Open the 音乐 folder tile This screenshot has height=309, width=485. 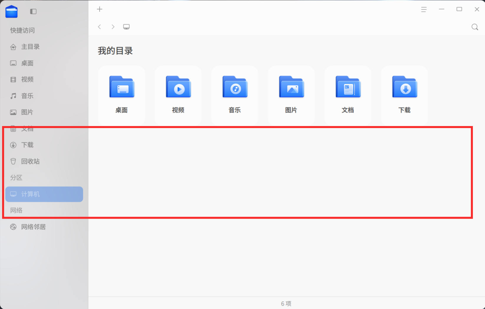coord(235,95)
